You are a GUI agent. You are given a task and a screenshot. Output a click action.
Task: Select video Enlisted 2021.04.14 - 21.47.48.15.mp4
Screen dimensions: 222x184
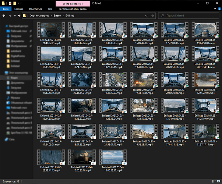point(51,83)
